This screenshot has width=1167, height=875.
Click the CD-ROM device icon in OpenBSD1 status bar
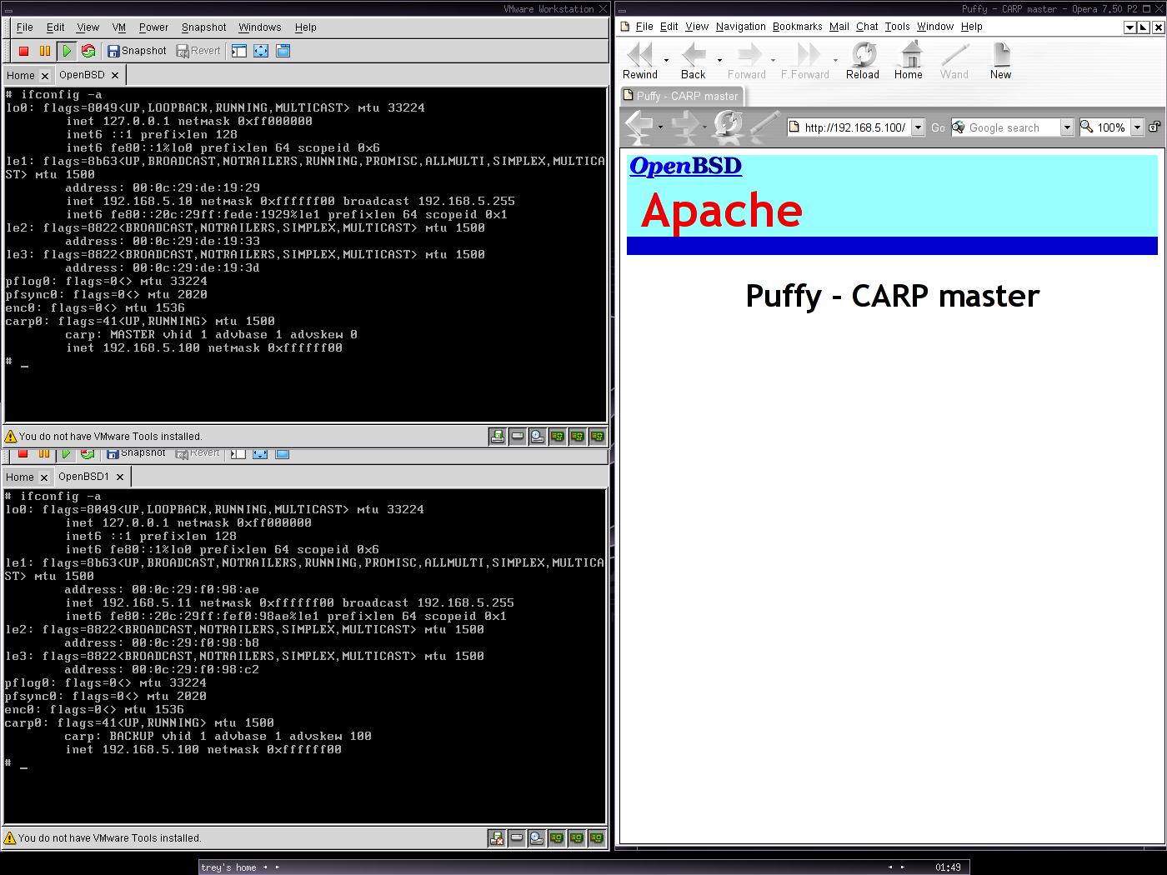coord(537,838)
